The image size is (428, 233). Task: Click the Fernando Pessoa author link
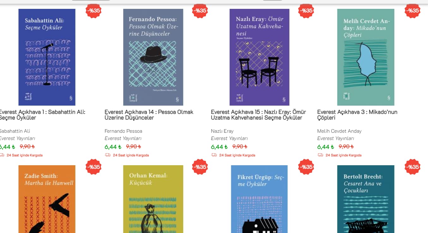[x=123, y=131]
